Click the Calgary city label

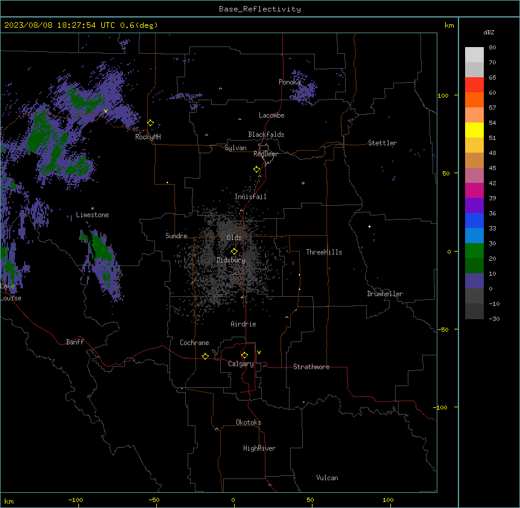[x=241, y=364]
